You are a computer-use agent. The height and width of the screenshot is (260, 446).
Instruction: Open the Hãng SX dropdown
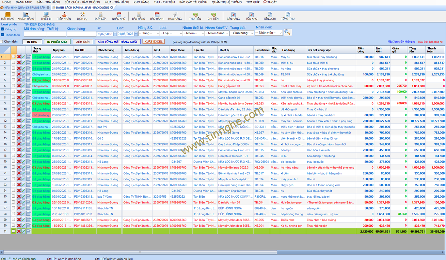point(149,33)
